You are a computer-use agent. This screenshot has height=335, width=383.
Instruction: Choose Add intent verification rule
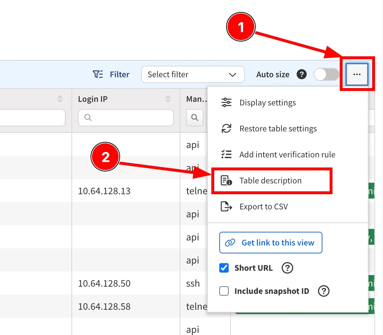287,155
